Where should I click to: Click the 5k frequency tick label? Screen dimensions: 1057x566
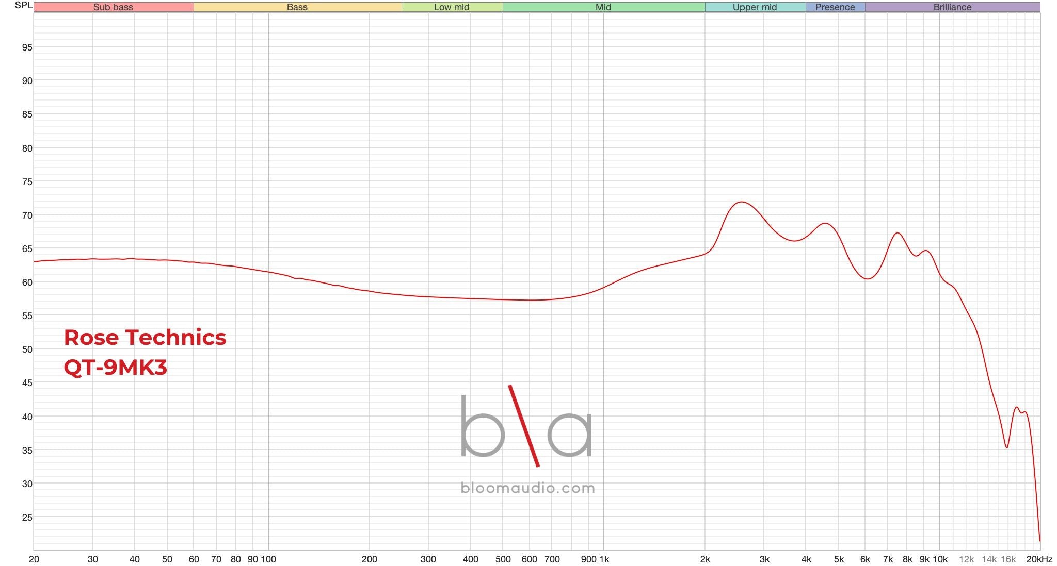[x=839, y=559]
